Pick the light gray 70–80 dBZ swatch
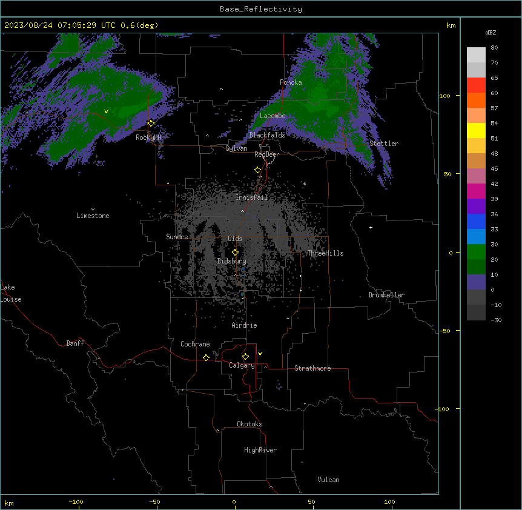Viewport: 522px width, 510px height. pos(476,55)
